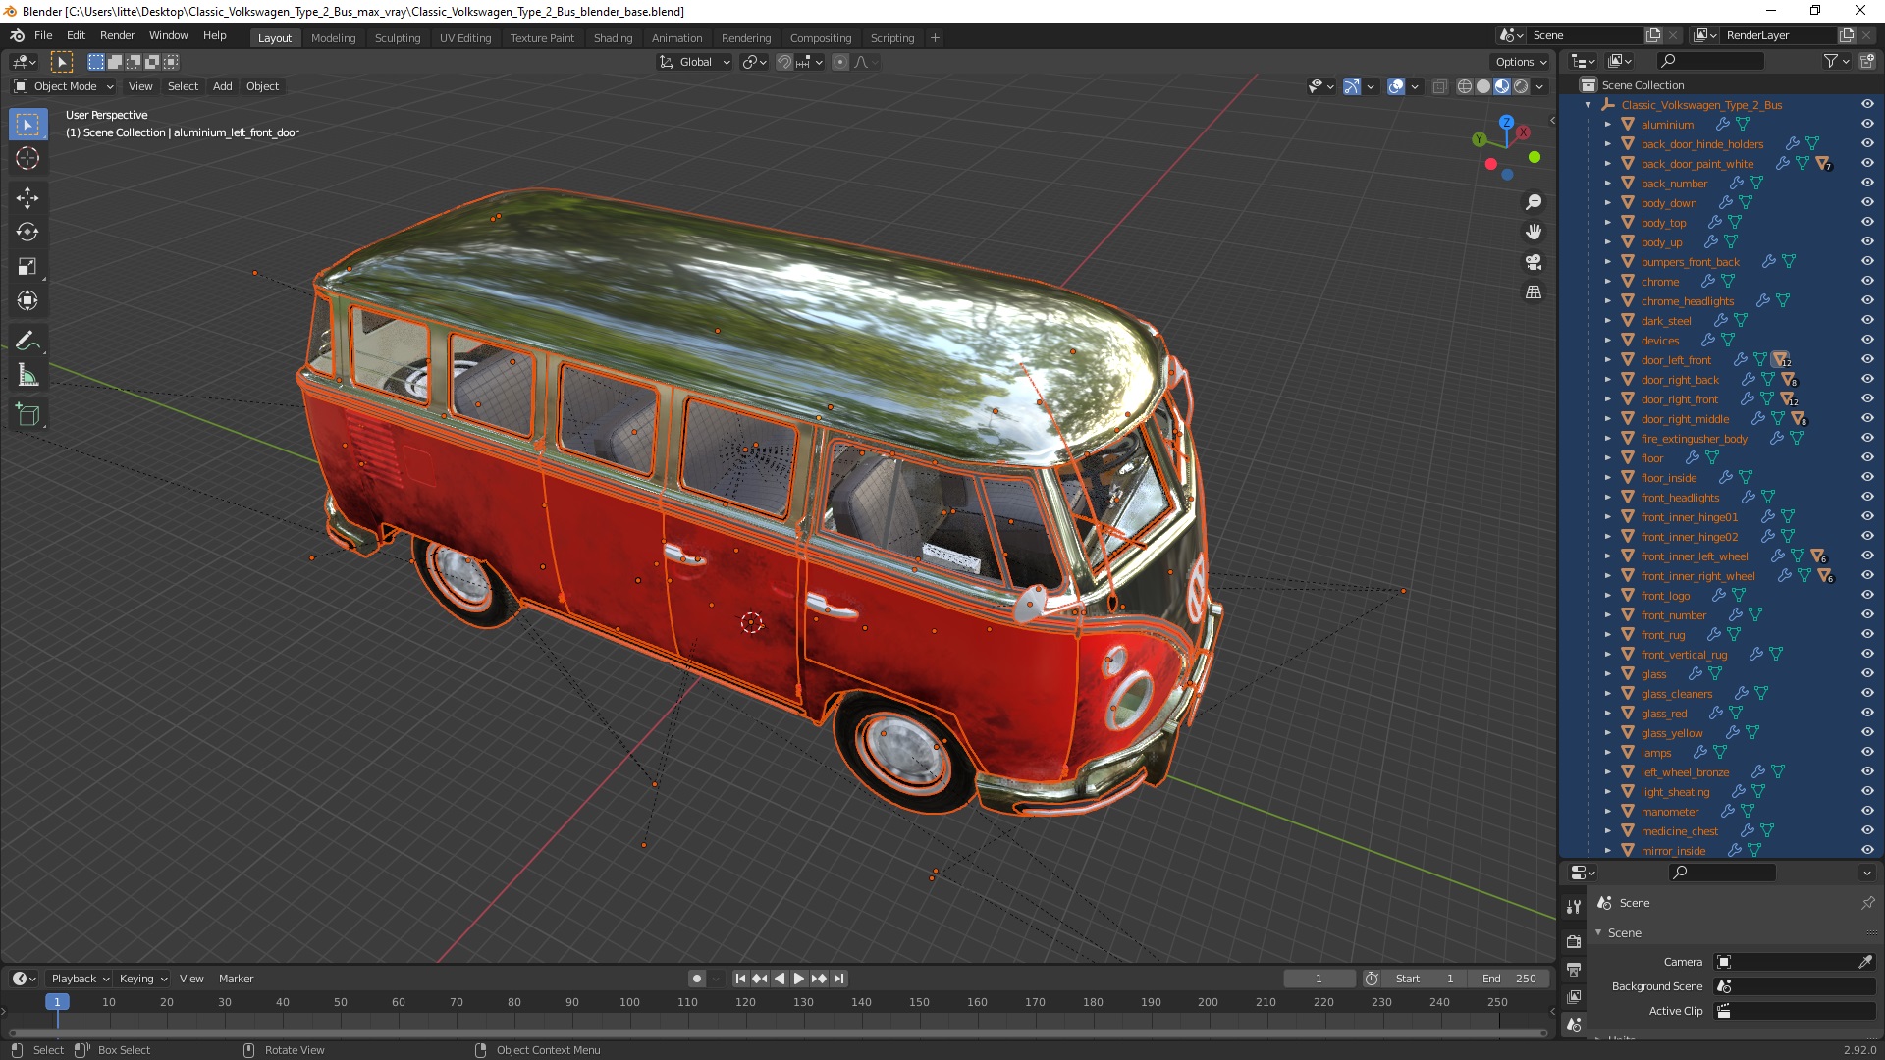The image size is (1885, 1060).
Task: Pin the Scene properties panel
Action: coord(1867,903)
